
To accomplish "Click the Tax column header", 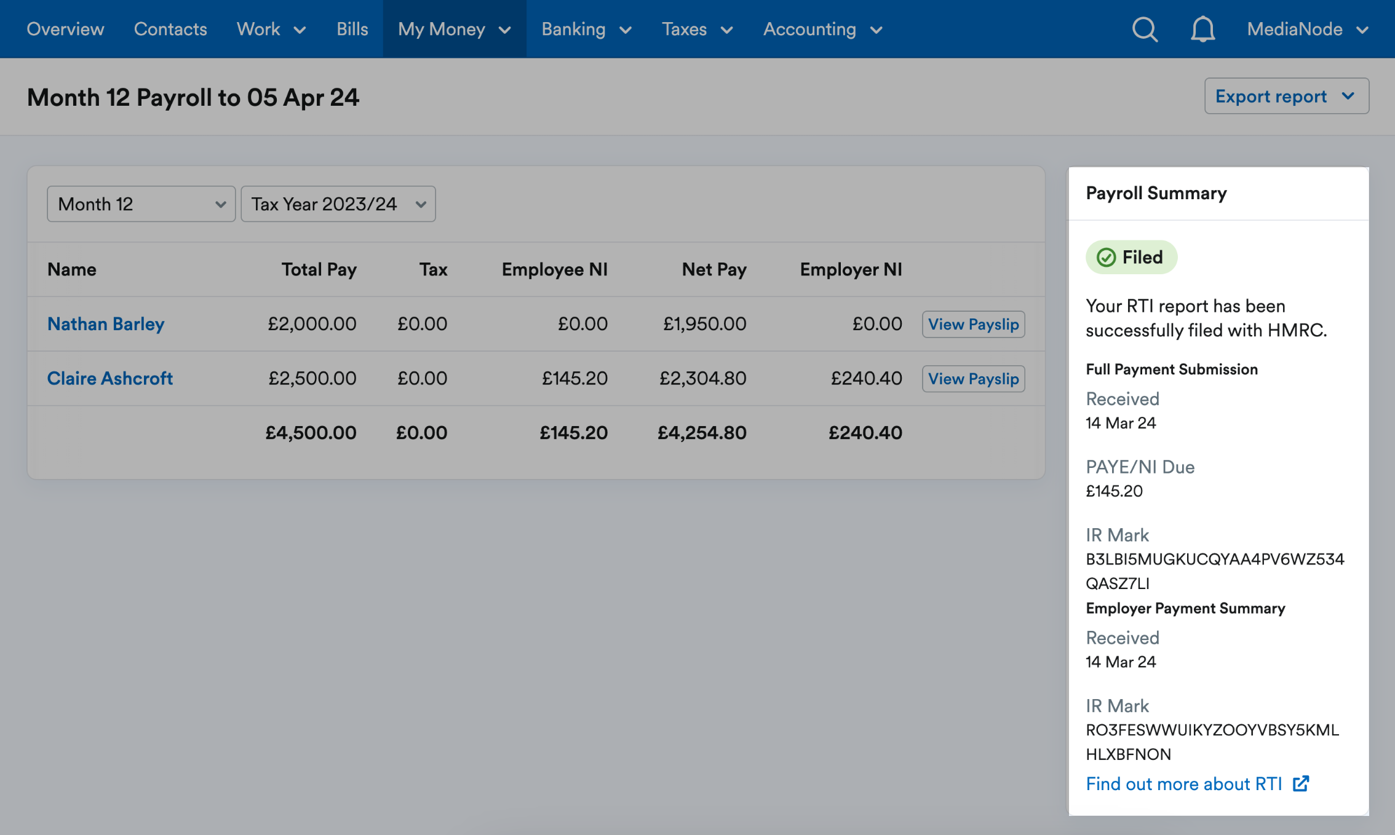I will click(x=433, y=269).
